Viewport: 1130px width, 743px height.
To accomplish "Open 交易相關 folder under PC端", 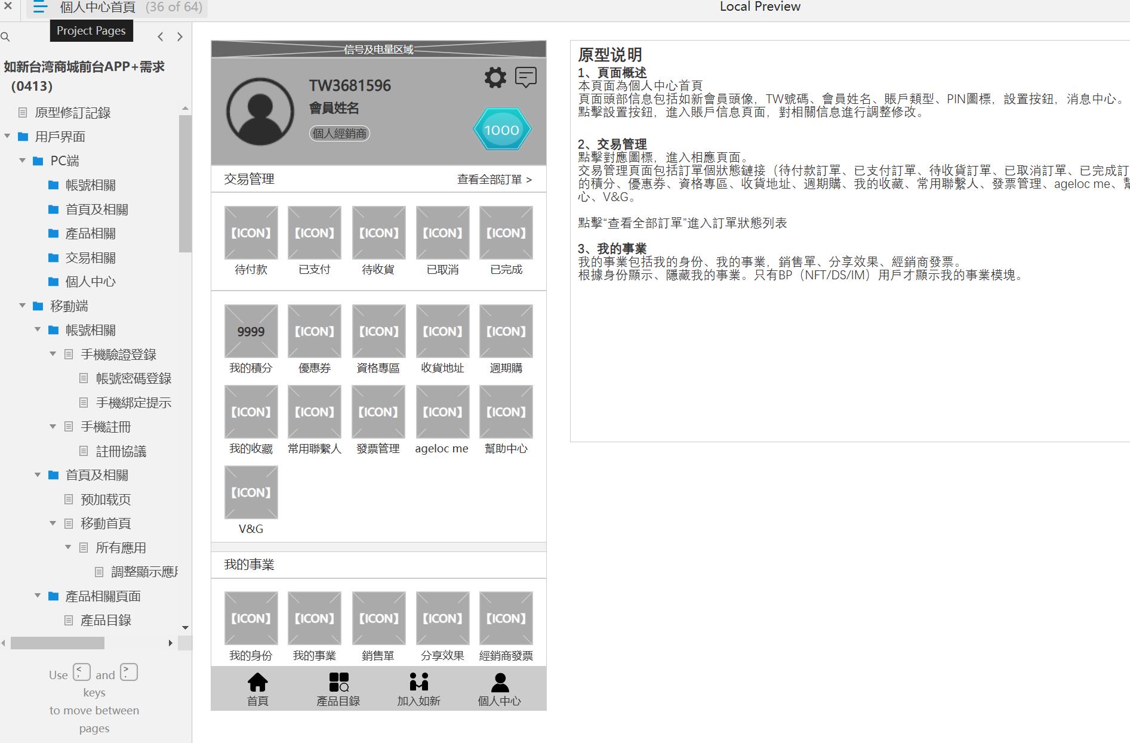I will (x=90, y=258).
